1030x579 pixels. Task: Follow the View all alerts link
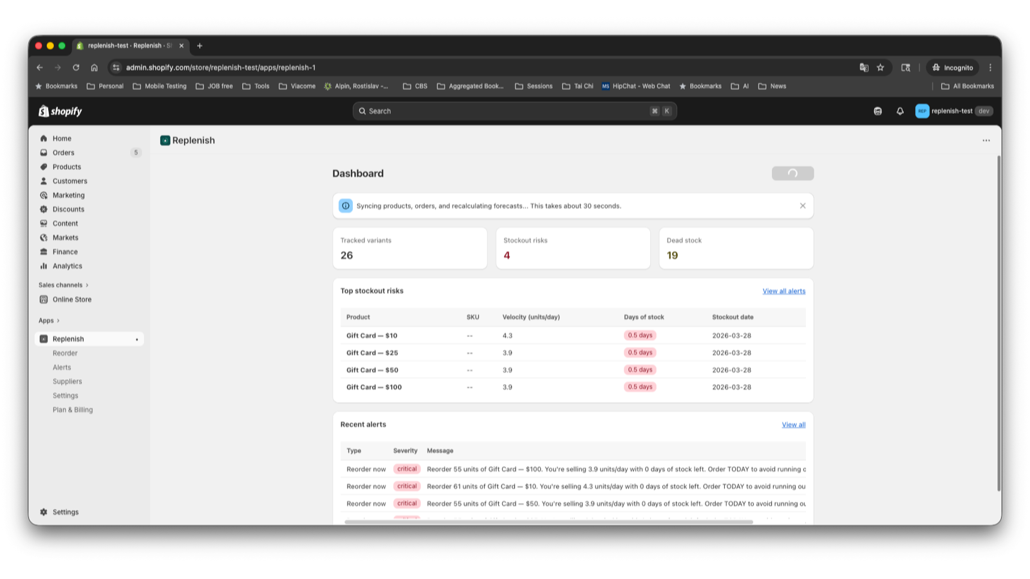pos(784,291)
